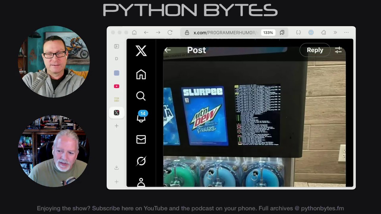The width and height of the screenshot is (381, 214).
Task: Add new tab with upper plus
Action: [117, 126]
